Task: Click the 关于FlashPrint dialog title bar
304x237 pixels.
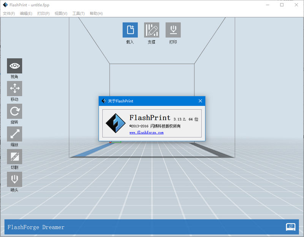Action: point(152,101)
